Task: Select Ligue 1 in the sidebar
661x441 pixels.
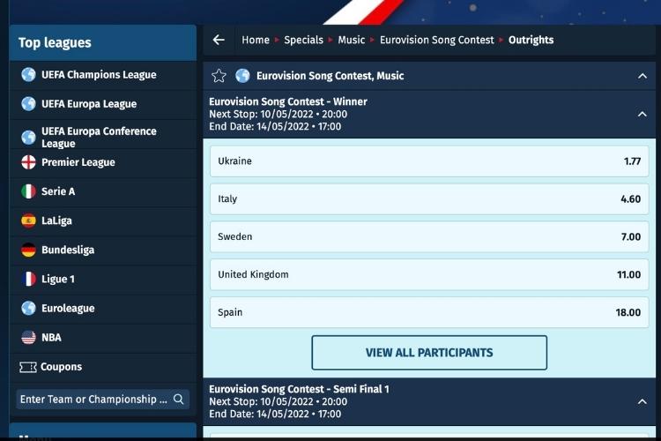Action: pos(103,279)
